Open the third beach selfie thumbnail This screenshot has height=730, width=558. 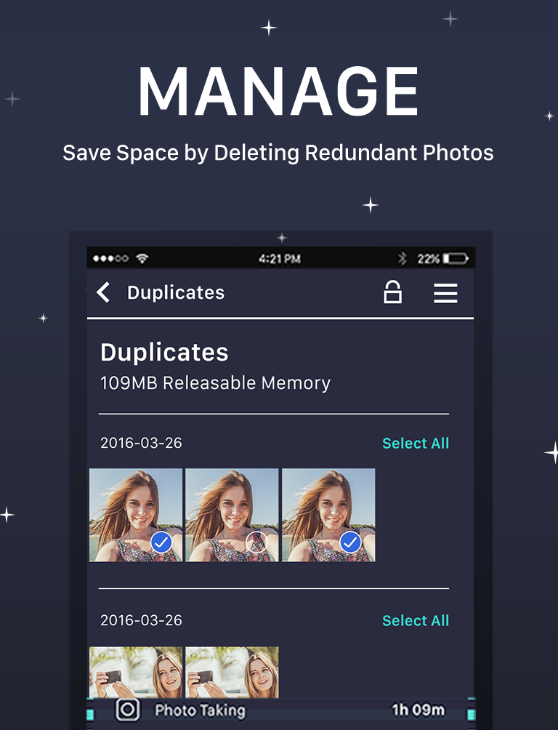coord(328,515)
